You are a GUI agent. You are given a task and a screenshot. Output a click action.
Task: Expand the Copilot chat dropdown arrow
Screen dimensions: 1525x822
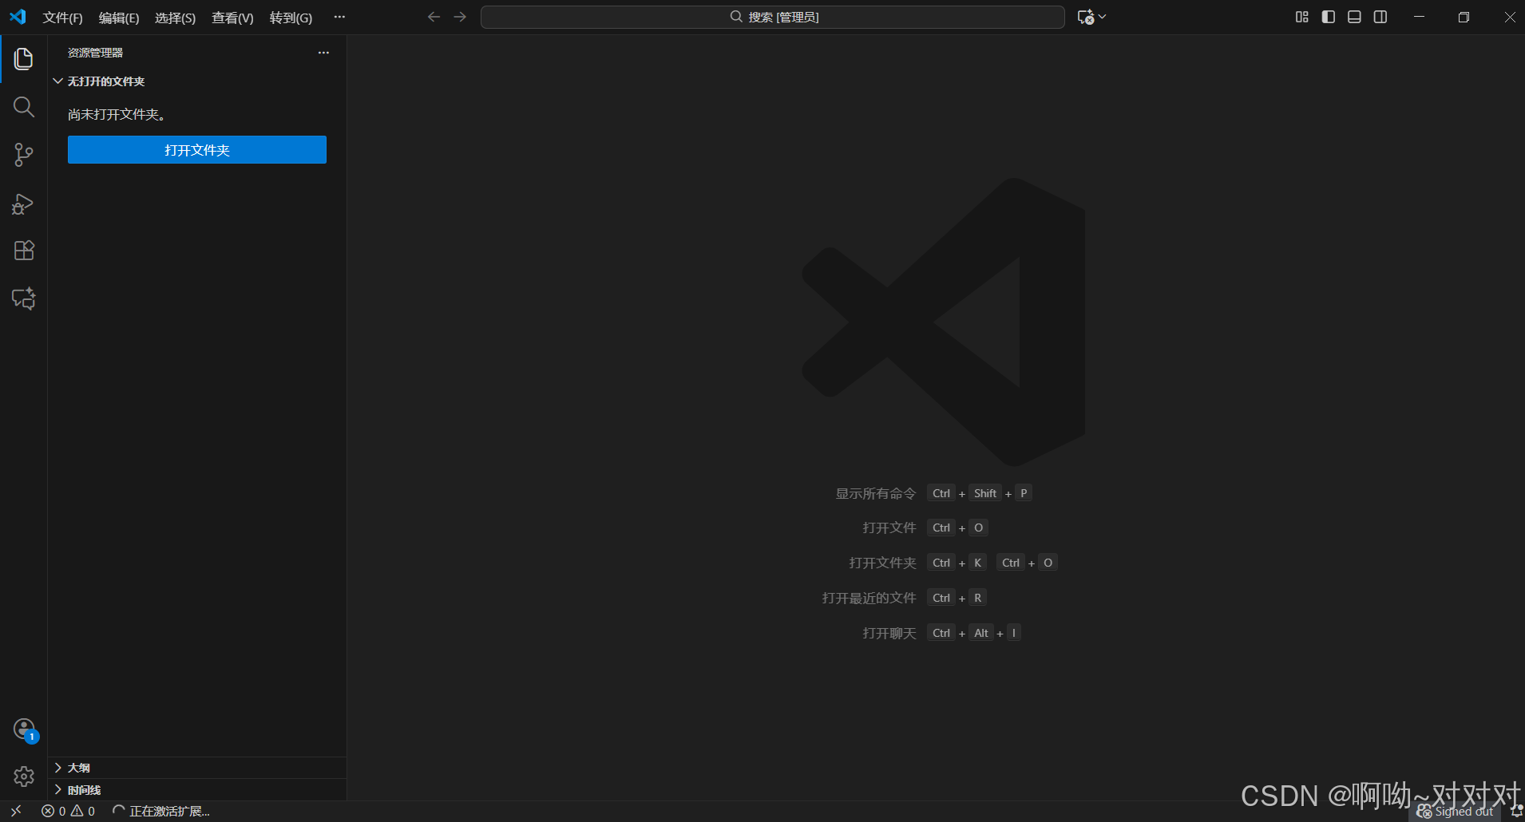(1103, 17)
